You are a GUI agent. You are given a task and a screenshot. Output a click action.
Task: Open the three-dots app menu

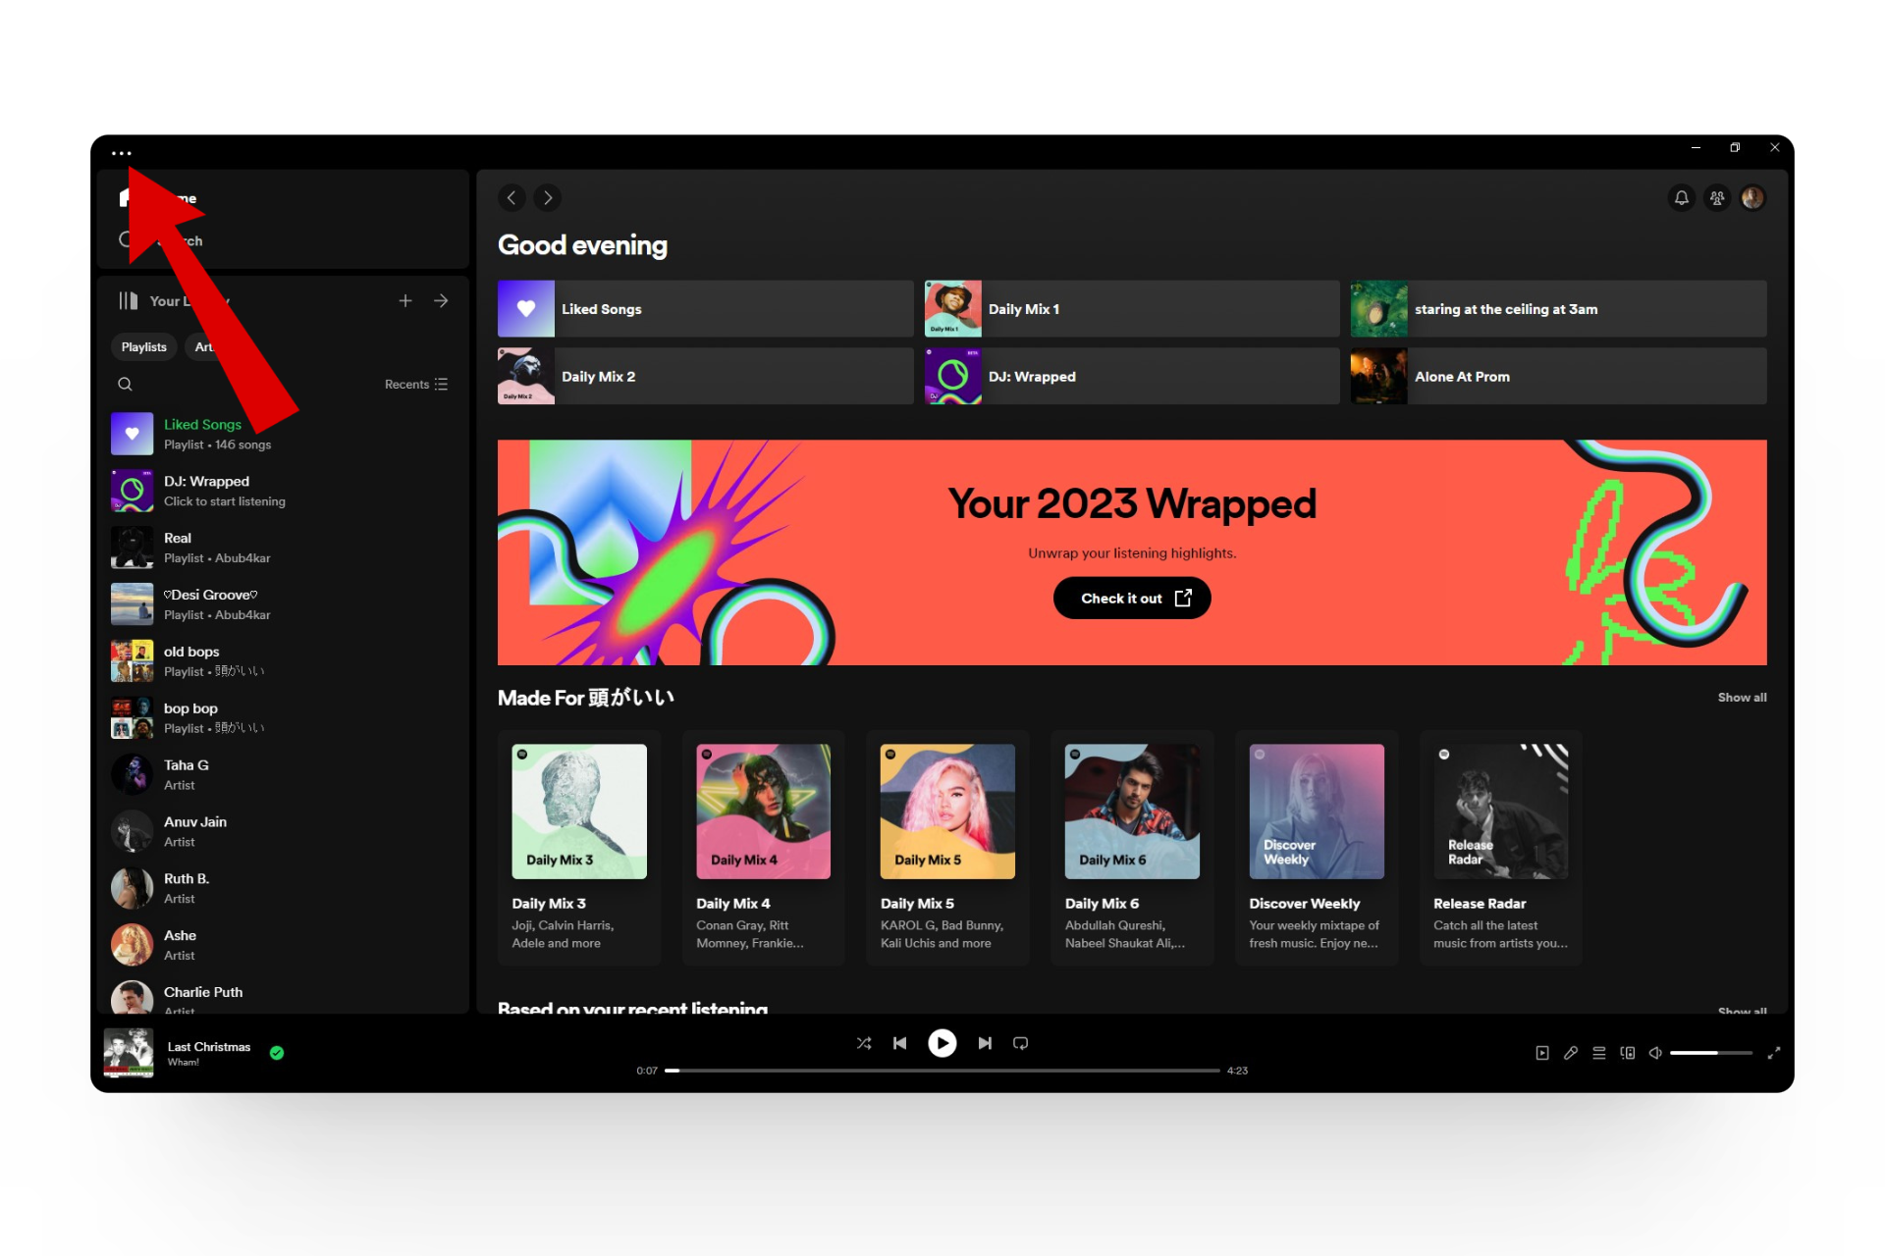121,153
